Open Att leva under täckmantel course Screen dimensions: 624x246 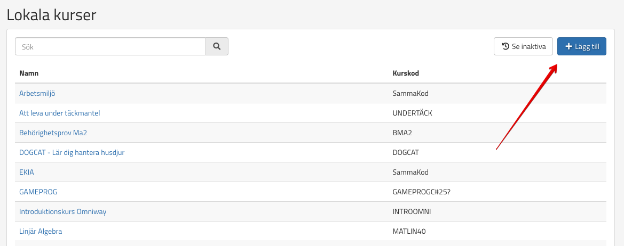(x=60, y=113)
